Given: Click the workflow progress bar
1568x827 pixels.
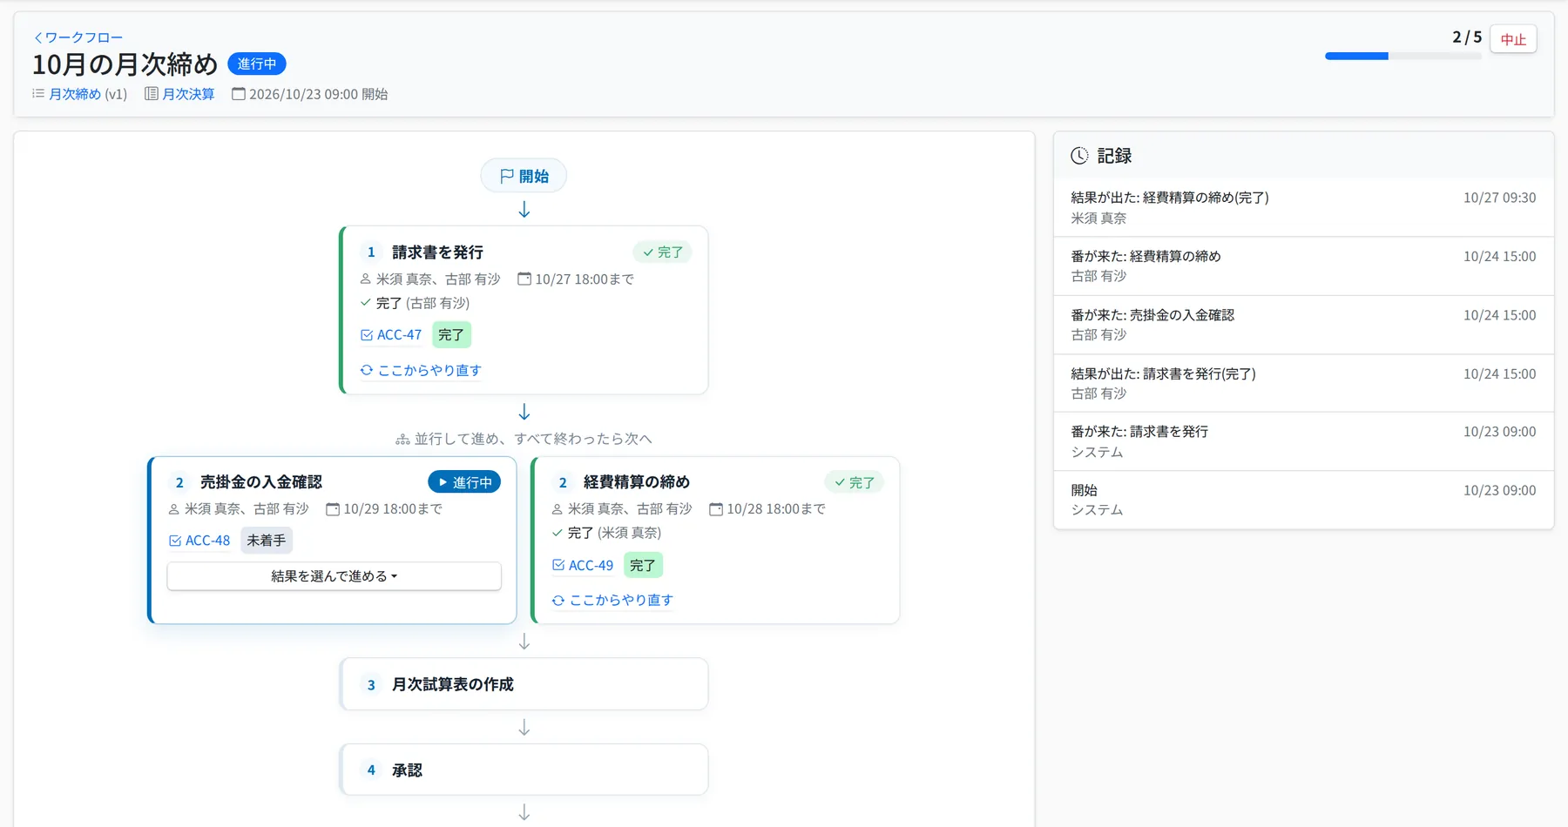Looking at the screenshot, I should (x=1403, y=57).
